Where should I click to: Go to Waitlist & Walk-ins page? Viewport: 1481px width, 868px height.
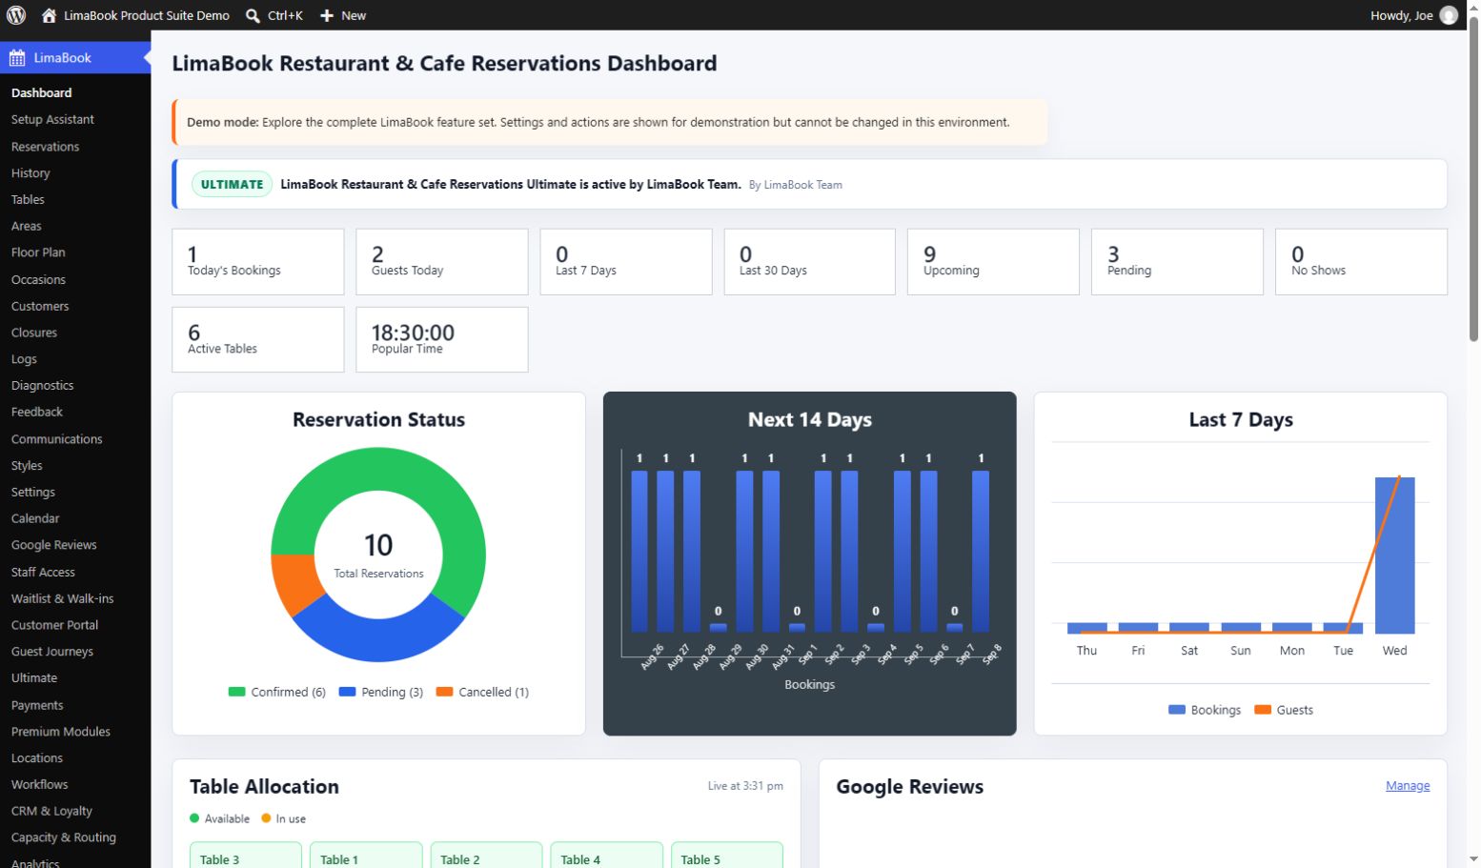click(x=62, y=599)
